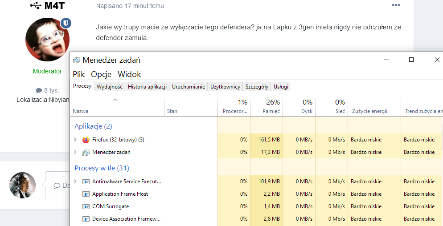This screenshot has width=443, height=226.
Task: Click the sort arrow above the Nazwa column
Action: click(115, 100)
